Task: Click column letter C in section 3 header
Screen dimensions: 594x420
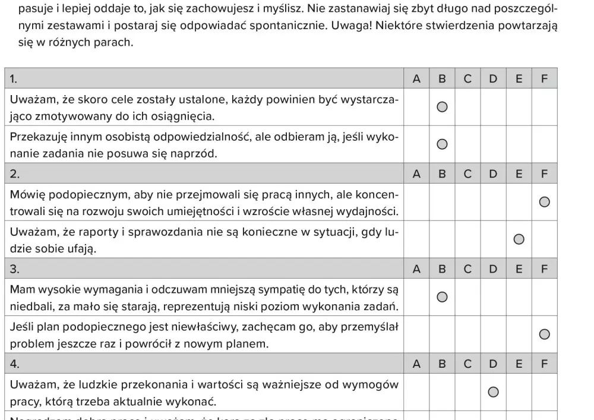Action: click(x=467, y=269)
